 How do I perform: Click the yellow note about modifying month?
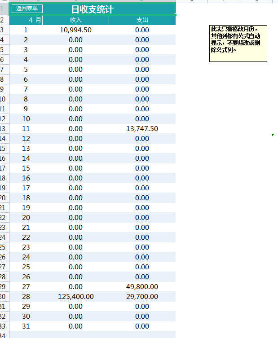coord(238,44)
